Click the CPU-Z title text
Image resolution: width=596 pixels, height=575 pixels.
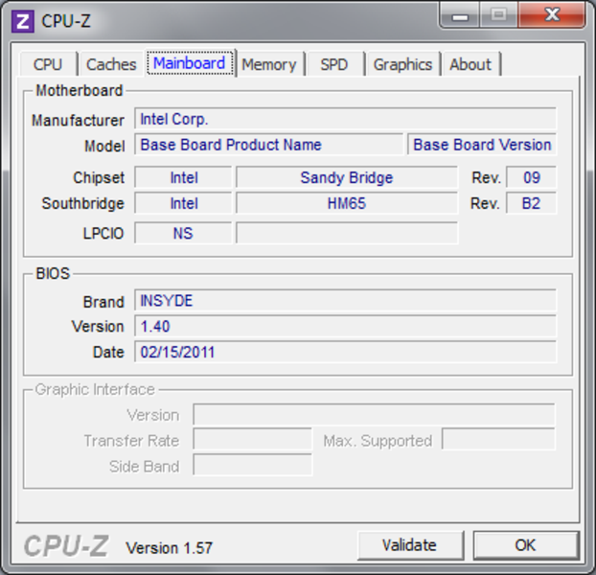point(66,21)
